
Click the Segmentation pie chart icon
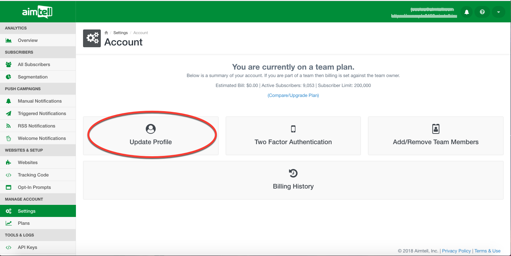pyautogui.click(x=9, y=77)
